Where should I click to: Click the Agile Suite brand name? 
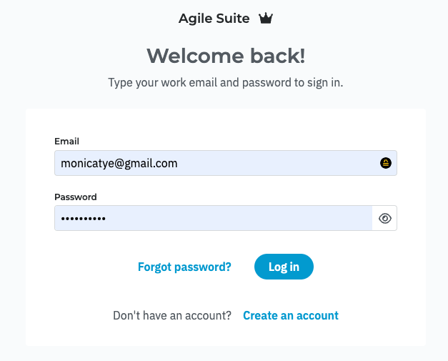coord(214,19)
